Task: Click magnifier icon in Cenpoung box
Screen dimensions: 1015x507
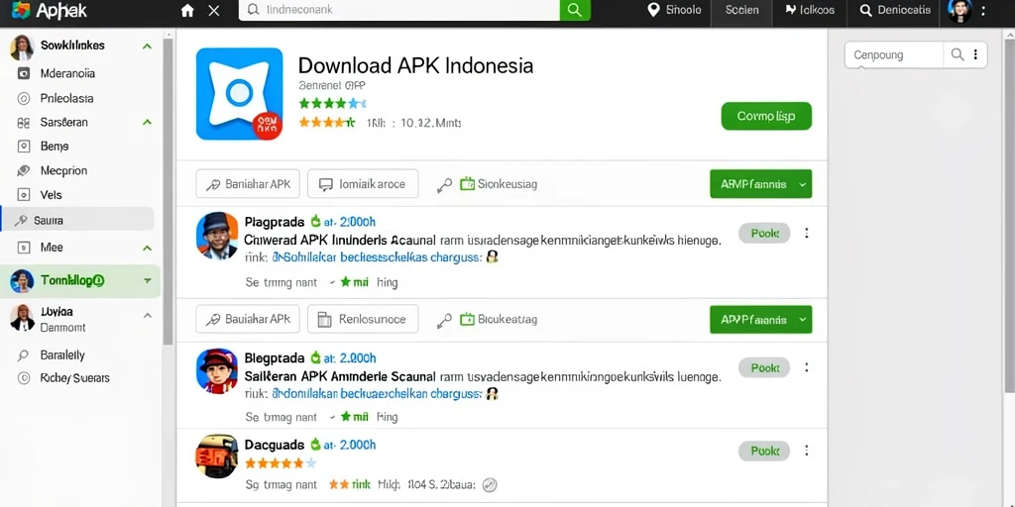Action: (x=957, y=55)
